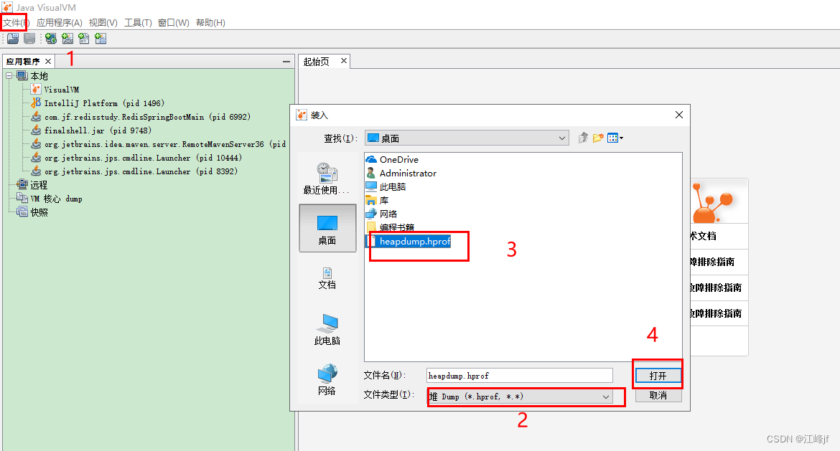Select the 编程书籍 folder

tap(389, 227)
